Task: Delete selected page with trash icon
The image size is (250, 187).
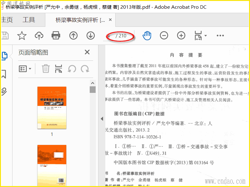Action: (46, 69)
